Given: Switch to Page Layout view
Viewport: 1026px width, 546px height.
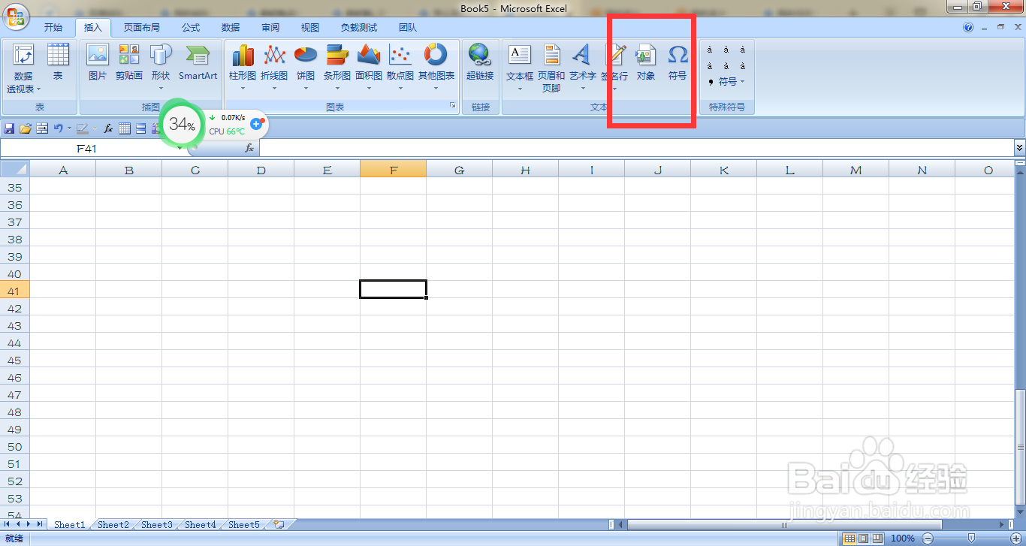Looking at the screenshot, I should click(863, 538).
